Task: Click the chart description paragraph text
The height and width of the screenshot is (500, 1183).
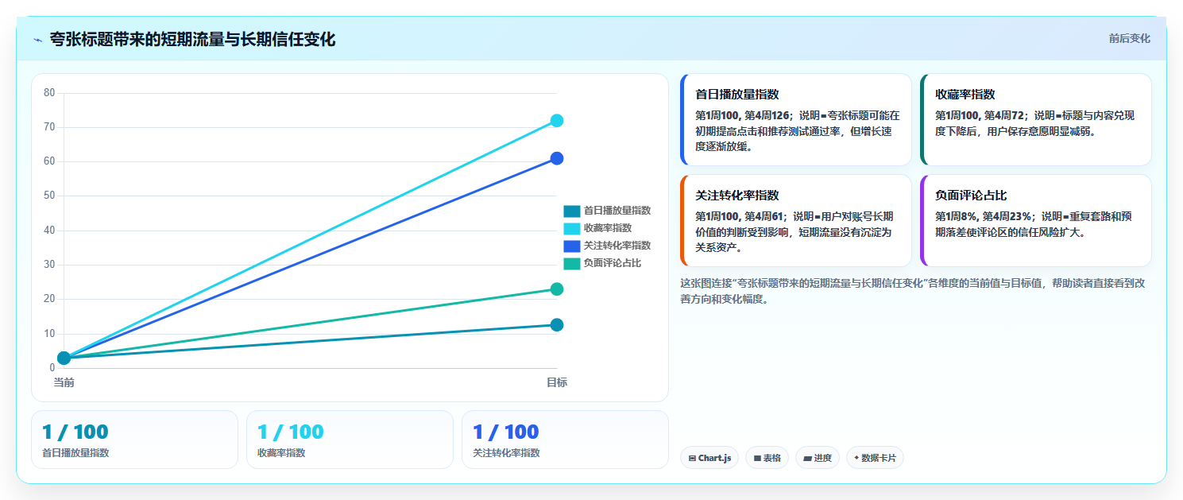Action: click(x=913, y=291)
